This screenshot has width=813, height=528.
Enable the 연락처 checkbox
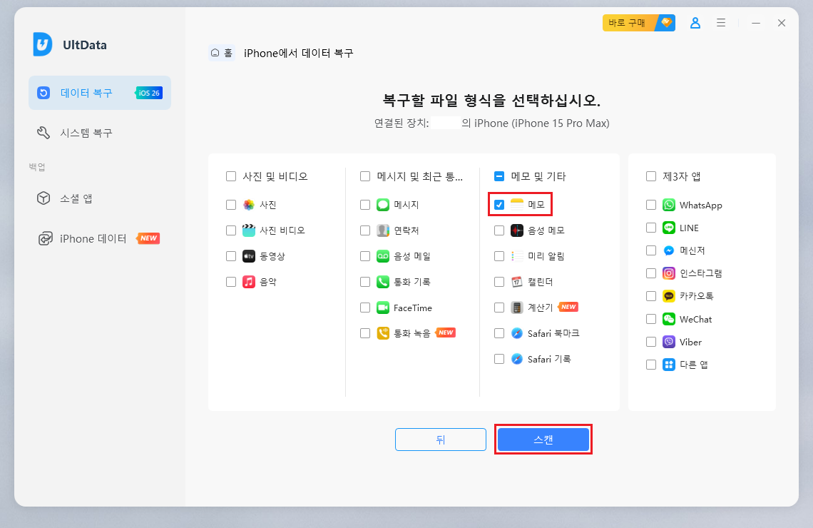pos(365,230)
